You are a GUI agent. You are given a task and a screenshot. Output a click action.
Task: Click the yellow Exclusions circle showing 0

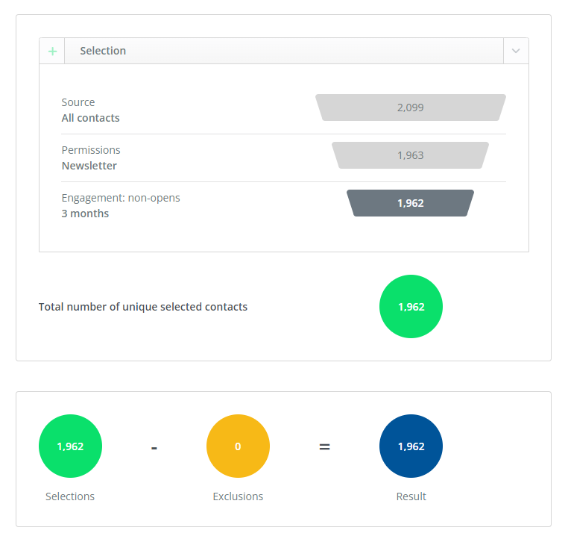point(238,446)
